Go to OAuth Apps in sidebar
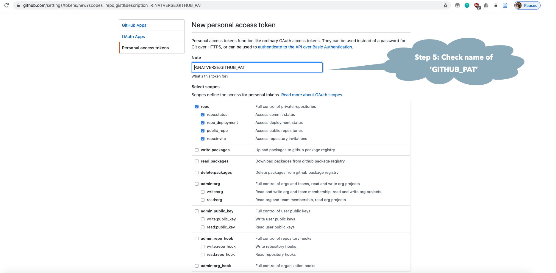Viewport: 556px width, 273px height. click(x=133, y=37)
